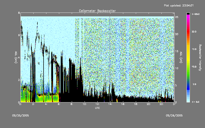Click the "2:" UTC hour tick
The width and height of the screenshot is (205, 128).
[x=33, y=104]
